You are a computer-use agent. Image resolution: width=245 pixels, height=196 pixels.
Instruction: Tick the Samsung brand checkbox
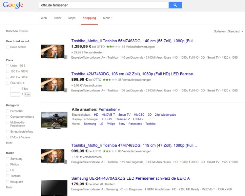(8, 159)
